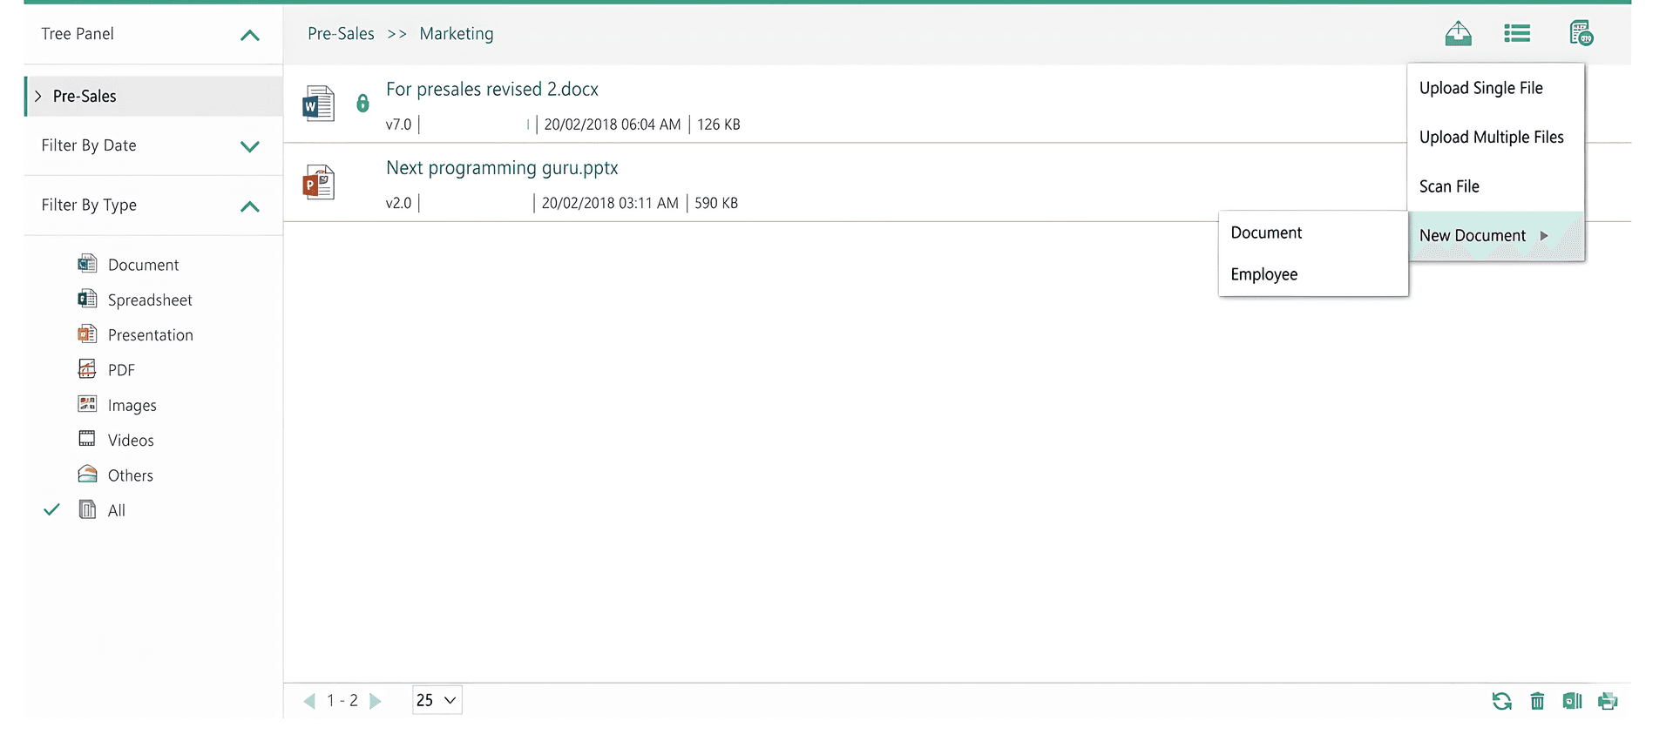Collapse the Filter By Type section
Image resolution: width=1673 pixels, height=741 pixels.
pyautogui.click(x=250, y=206)
